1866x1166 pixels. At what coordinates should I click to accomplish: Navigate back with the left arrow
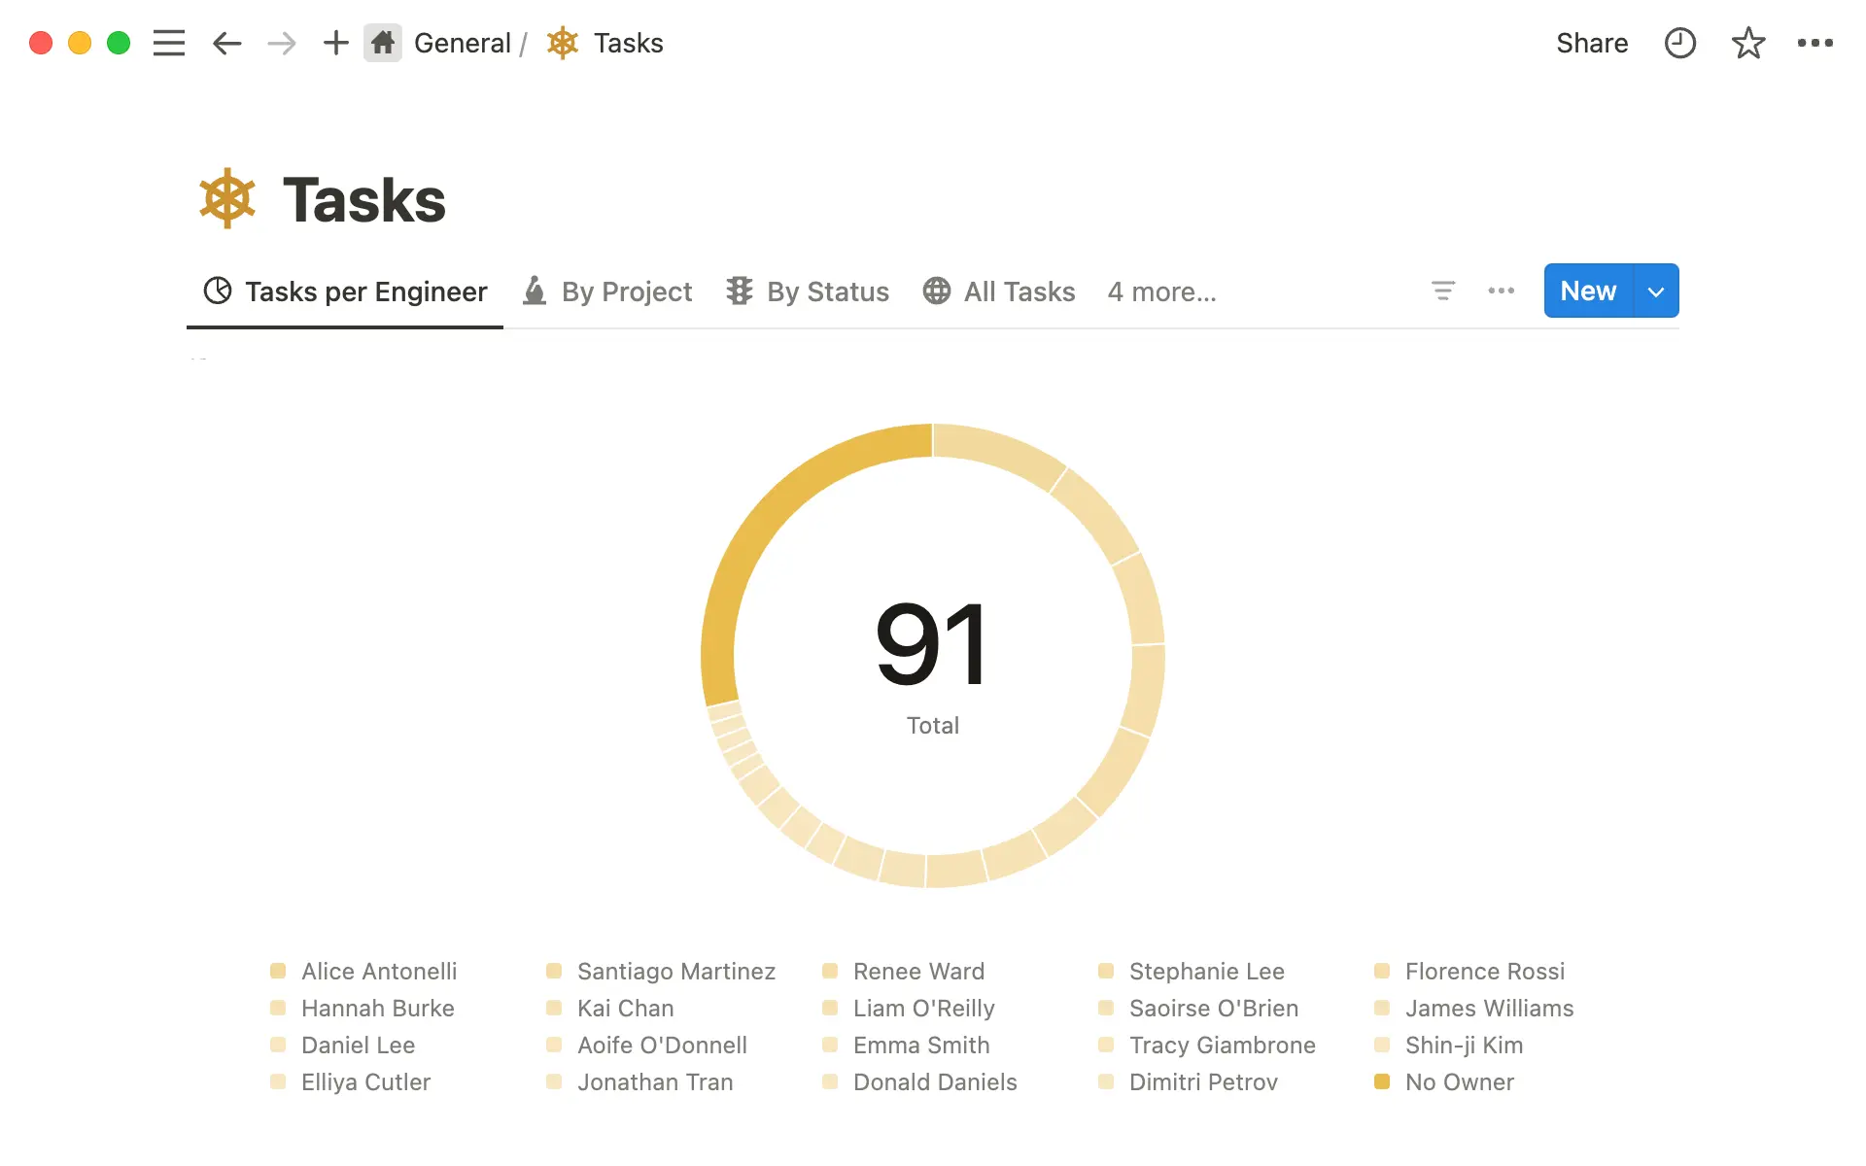pyautogui.click(x=226, y=43)
